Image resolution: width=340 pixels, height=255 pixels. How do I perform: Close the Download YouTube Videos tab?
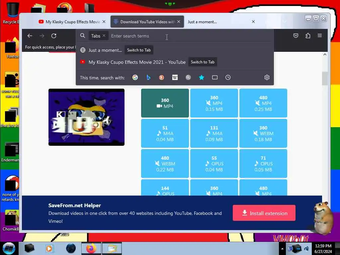[x=179, y=22]
